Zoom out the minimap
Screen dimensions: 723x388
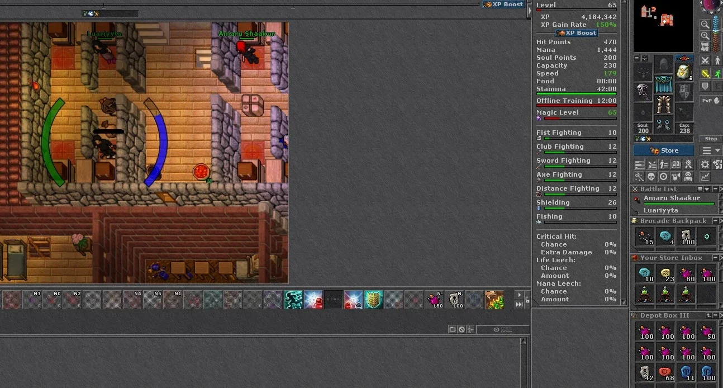[x=705, y=24]
